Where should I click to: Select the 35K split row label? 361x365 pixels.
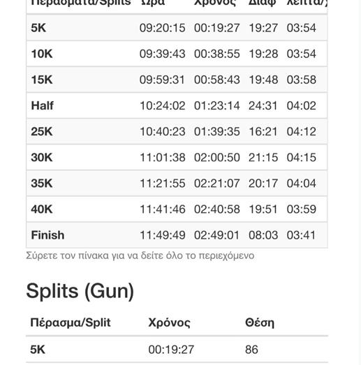(x=42, y=184)
